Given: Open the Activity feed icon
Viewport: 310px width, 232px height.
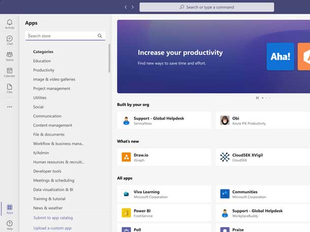Looking at the screenshot, I should pos(9,24).
